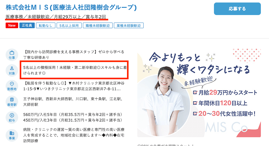This screenshot has width=269, height=146.
Task: Click the 最寄駅 train icon
Action: (12, 102)
